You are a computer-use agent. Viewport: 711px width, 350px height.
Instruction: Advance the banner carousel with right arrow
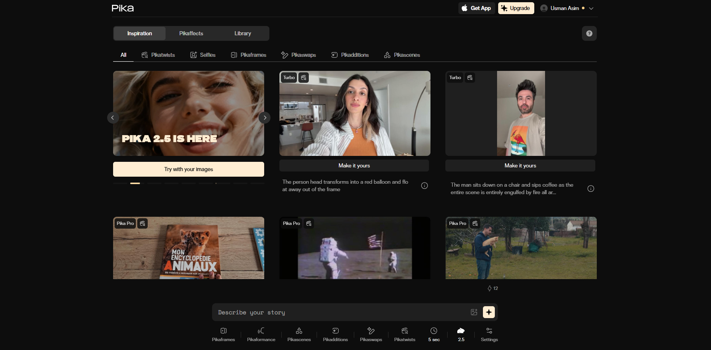pos(265,118)
